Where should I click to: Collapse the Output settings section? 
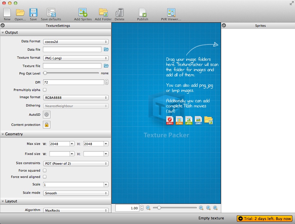(x=3, y=32)
